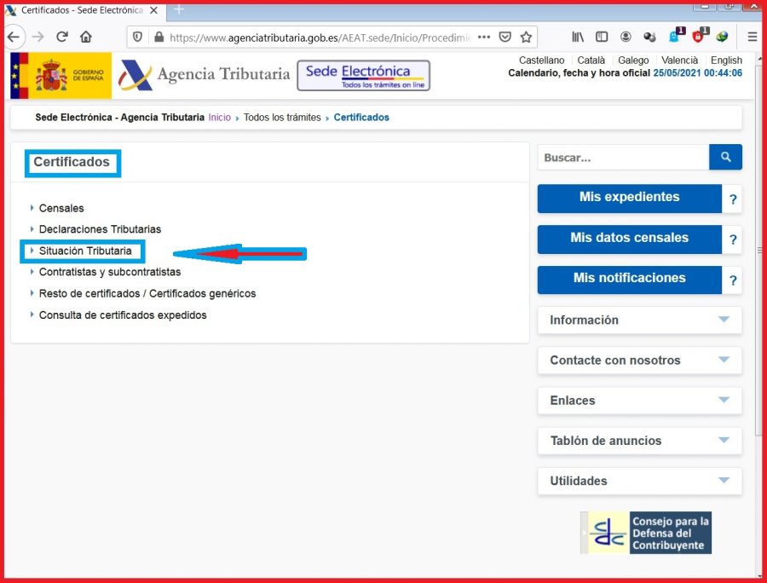Open Mis datos censales button

coord(629,239)
